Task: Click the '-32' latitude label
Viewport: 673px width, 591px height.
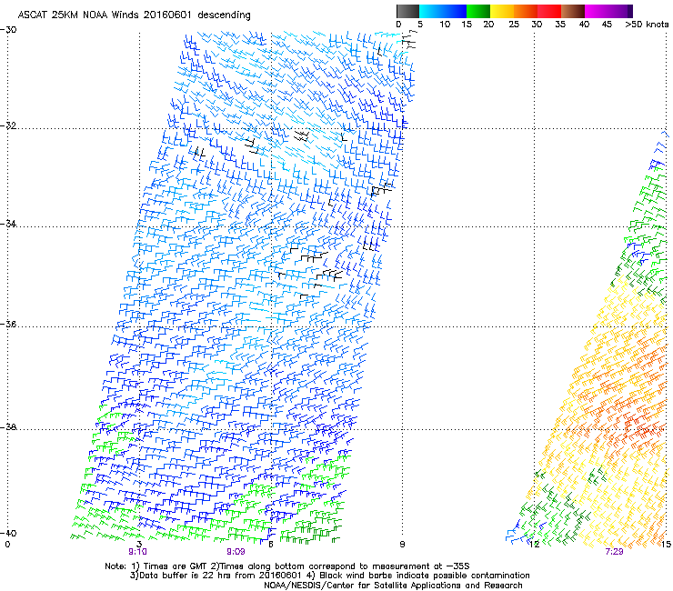Action: (8, 125)
